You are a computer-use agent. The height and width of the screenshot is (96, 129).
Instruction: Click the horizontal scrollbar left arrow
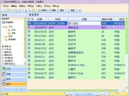tap(29, 90)
